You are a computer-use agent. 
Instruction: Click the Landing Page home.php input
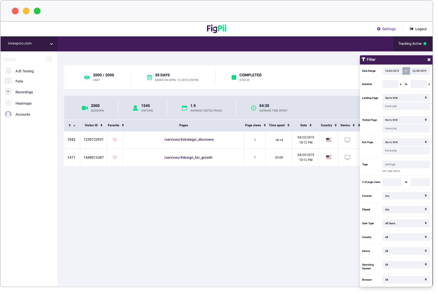406,106
